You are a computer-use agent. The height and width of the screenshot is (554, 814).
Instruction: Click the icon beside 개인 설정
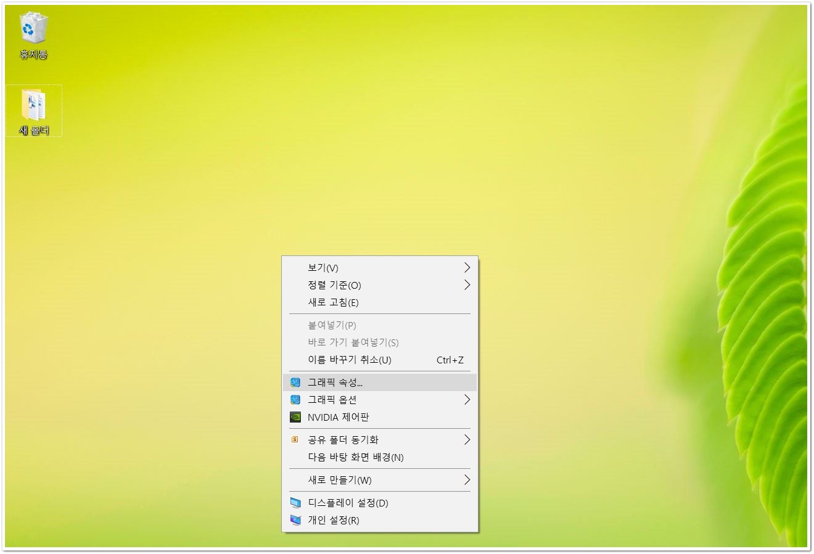(x=295, y=520)
